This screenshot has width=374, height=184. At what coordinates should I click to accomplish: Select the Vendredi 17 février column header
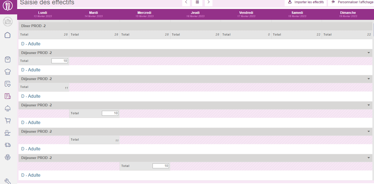[x=246, y=14]
